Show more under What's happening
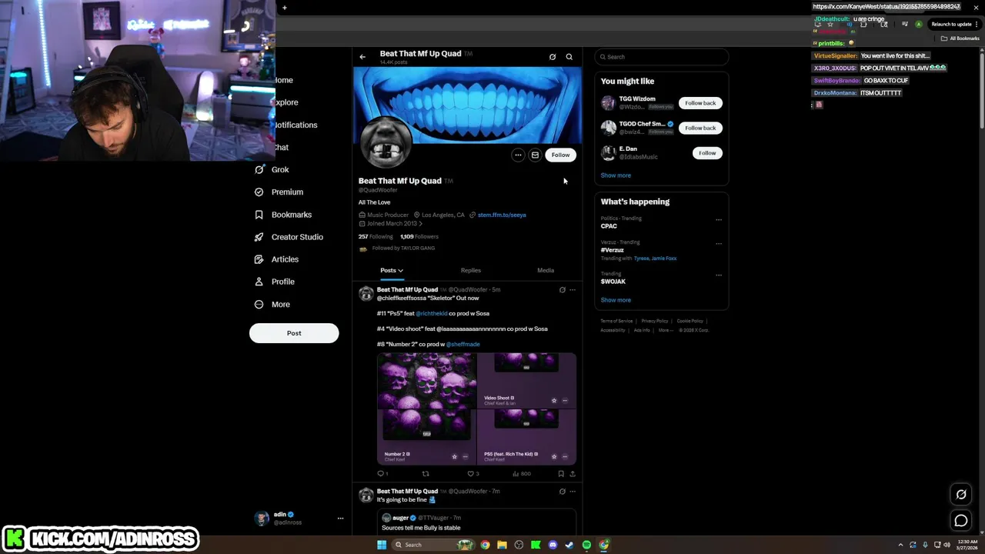The width and height of the screenshot is (985, 554). [x=616, y=300]
